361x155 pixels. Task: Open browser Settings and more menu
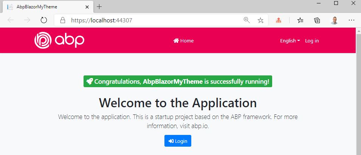351,20
